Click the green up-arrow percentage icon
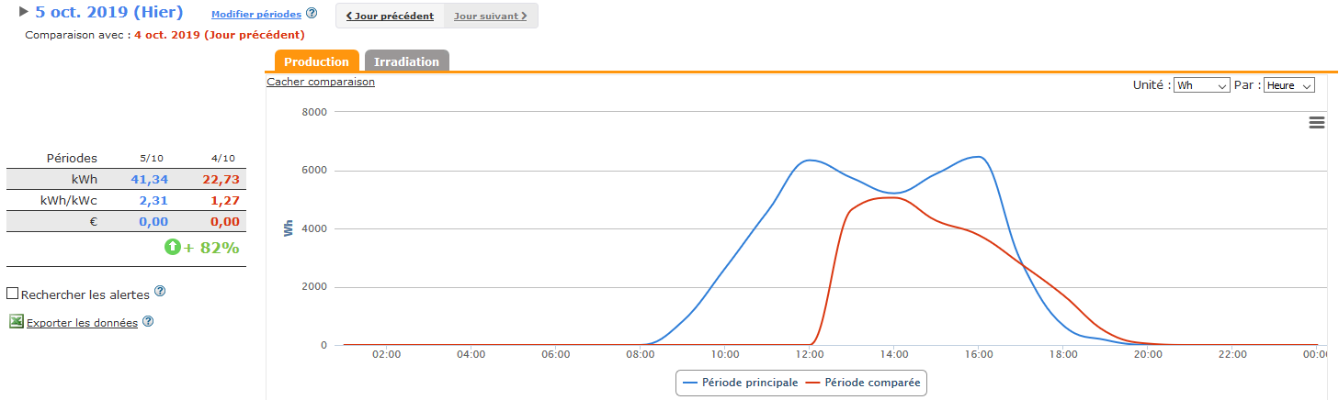Viewport: 1339px width, 400px height. pyautogui.click(x=172, y=247)
